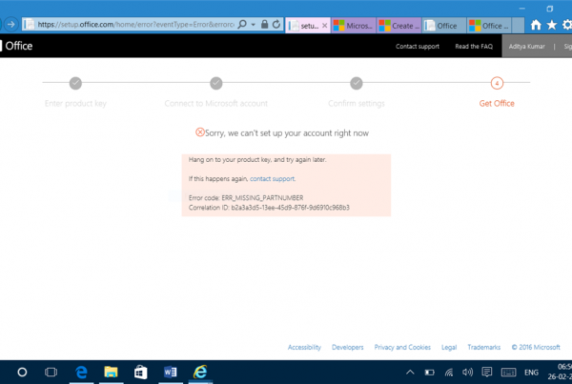The width and height of the screenshot is (572, 384).
Task: Open Privacy and Cookies footer link
Action: click(x=402, y=347)
